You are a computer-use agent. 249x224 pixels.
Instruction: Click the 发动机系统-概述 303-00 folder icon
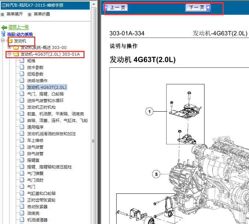pos(16,48)
